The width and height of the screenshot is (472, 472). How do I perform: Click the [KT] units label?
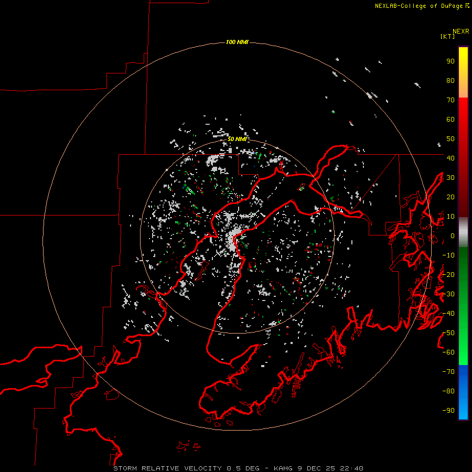coord(448,36)
